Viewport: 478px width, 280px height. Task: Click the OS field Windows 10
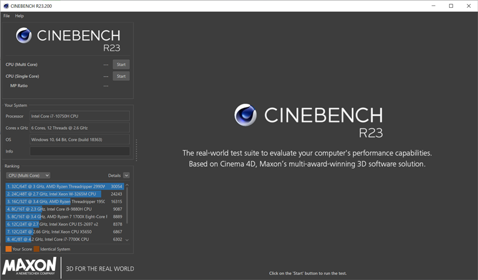tap(80, 139)
